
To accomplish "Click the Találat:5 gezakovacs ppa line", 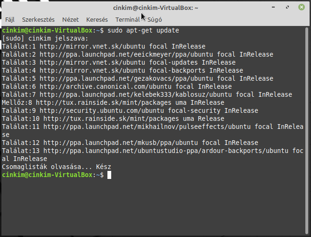I will coord(138,78).
